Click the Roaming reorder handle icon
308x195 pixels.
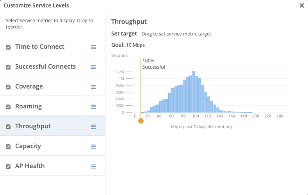93,107
